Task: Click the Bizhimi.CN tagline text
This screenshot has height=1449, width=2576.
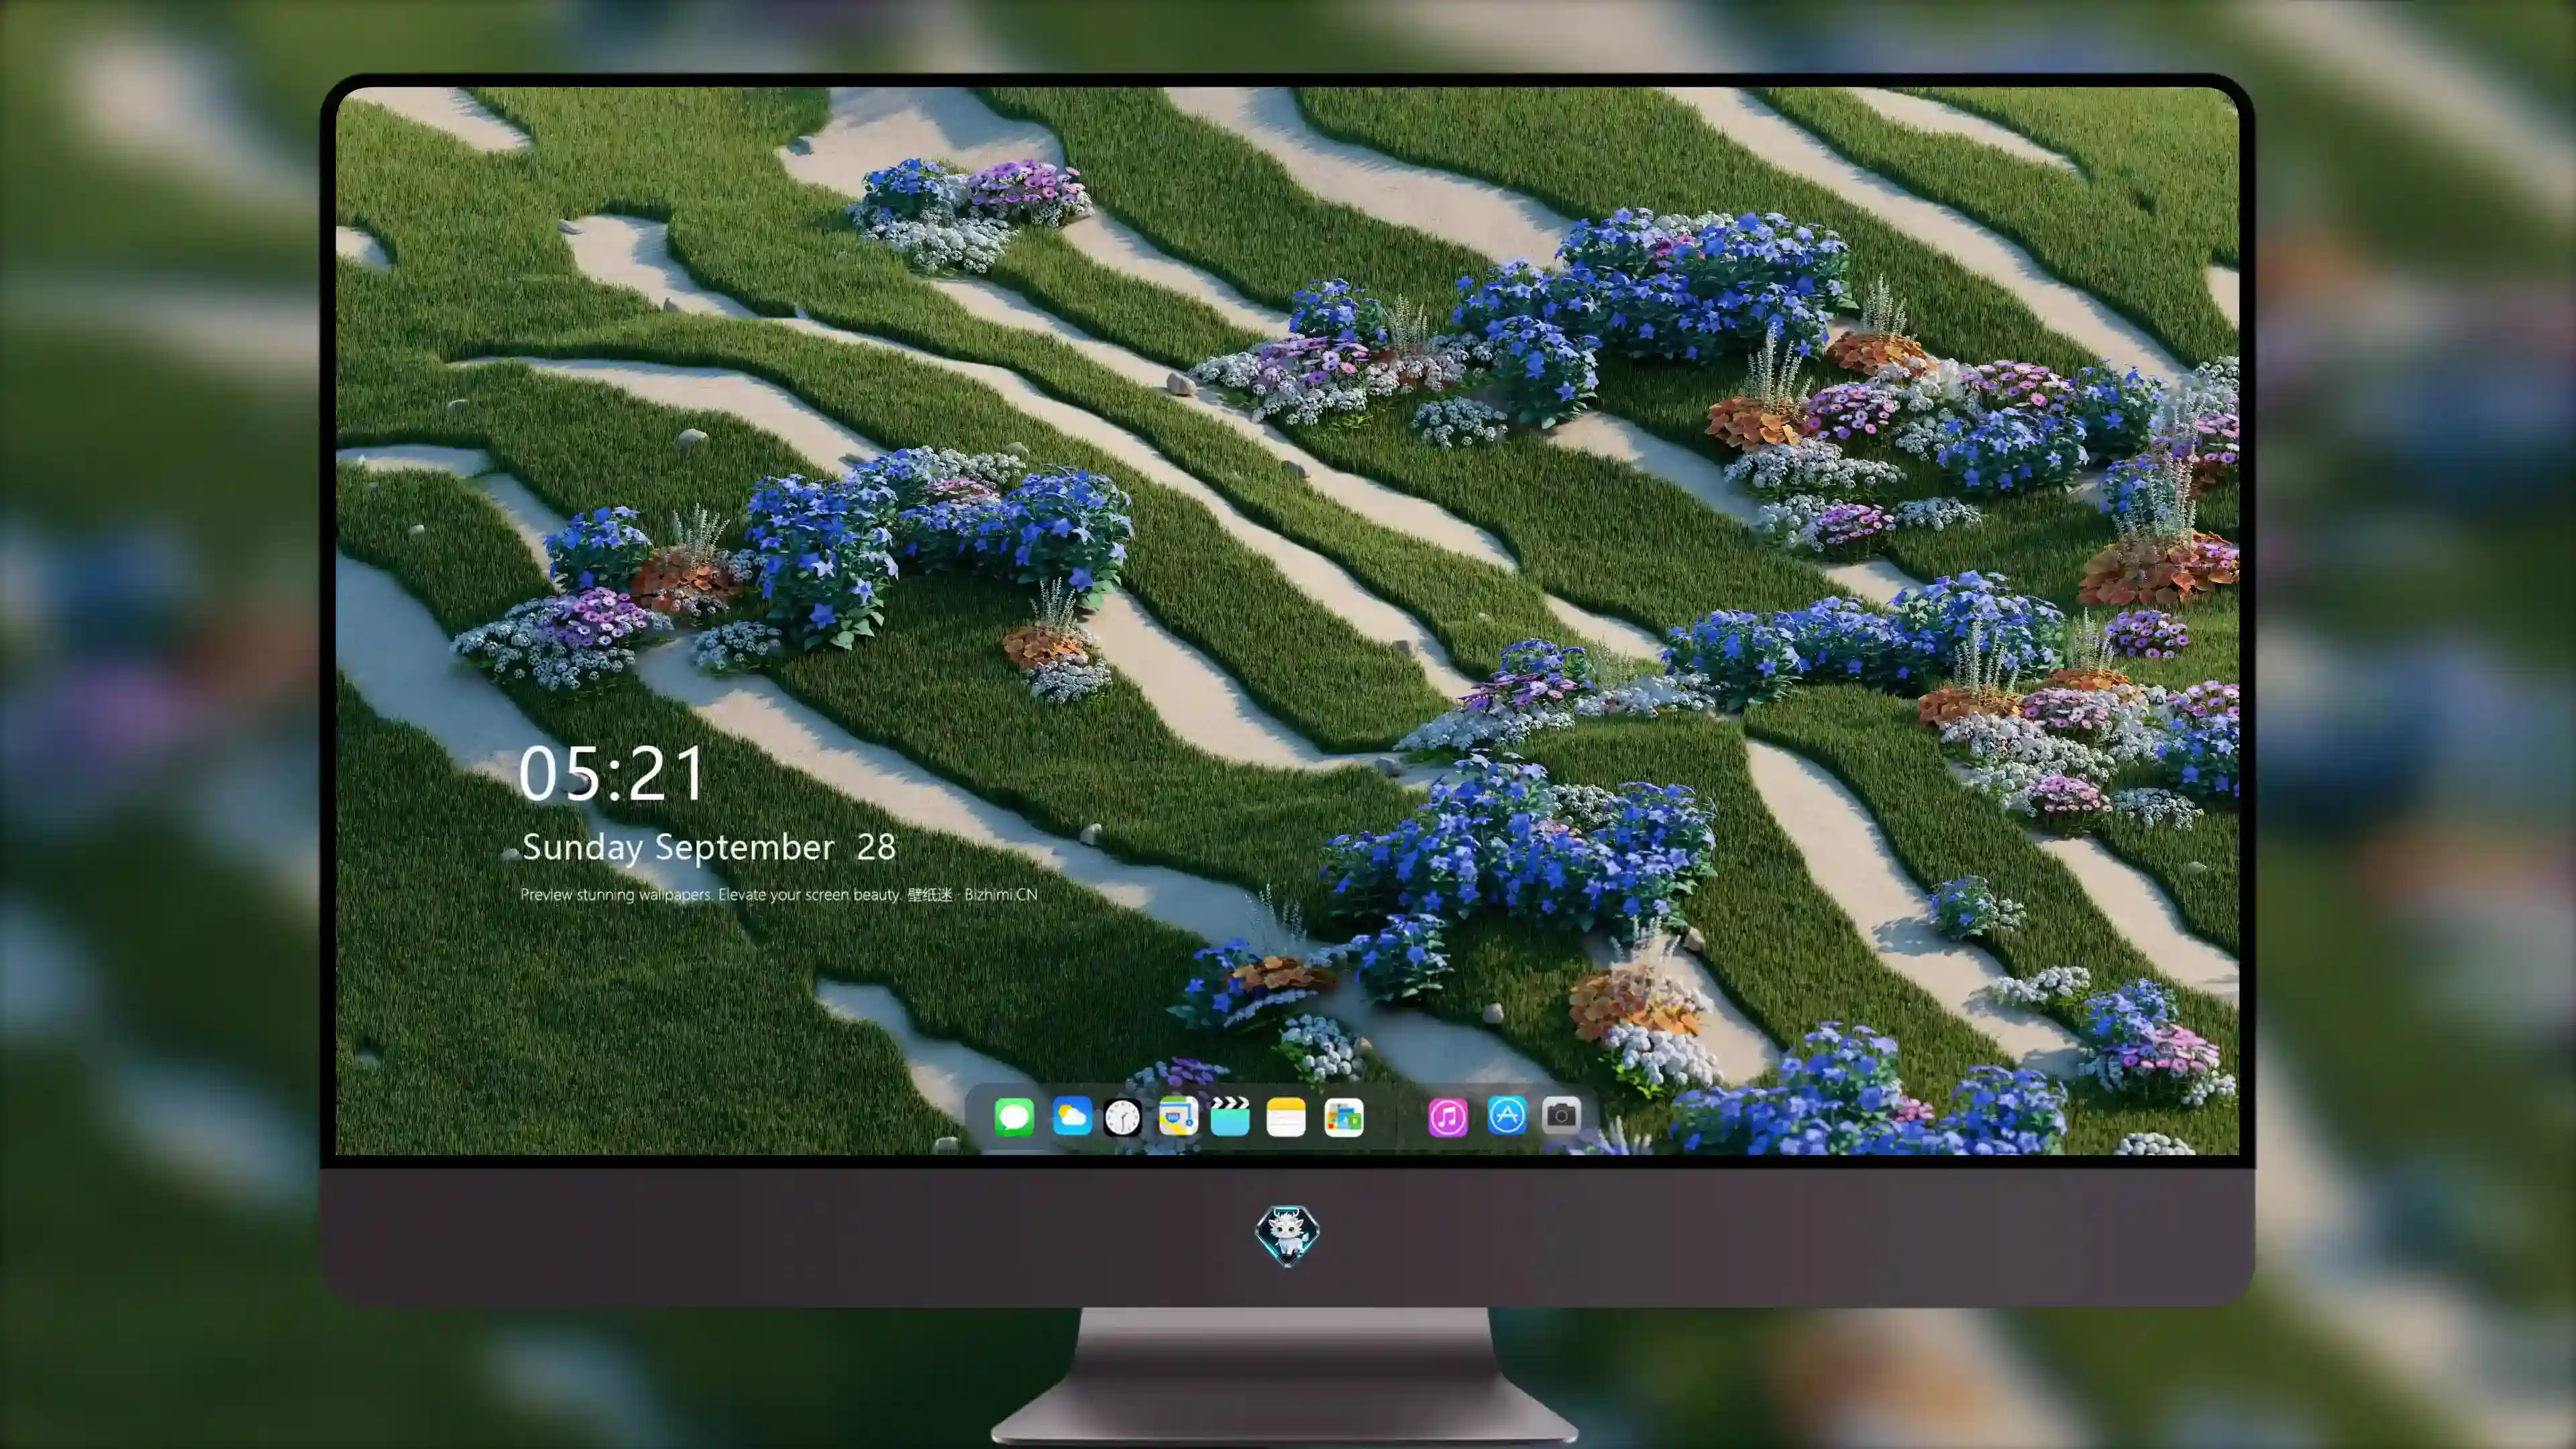Action: 778,894
